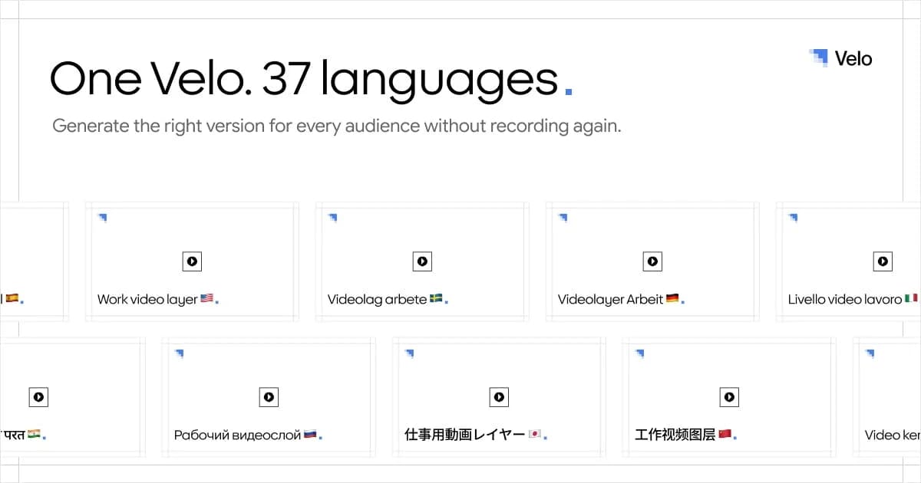Click the Velo logo in top right
Image resolution: width=921 pixels, height=483 pixels.
[840, 58]
